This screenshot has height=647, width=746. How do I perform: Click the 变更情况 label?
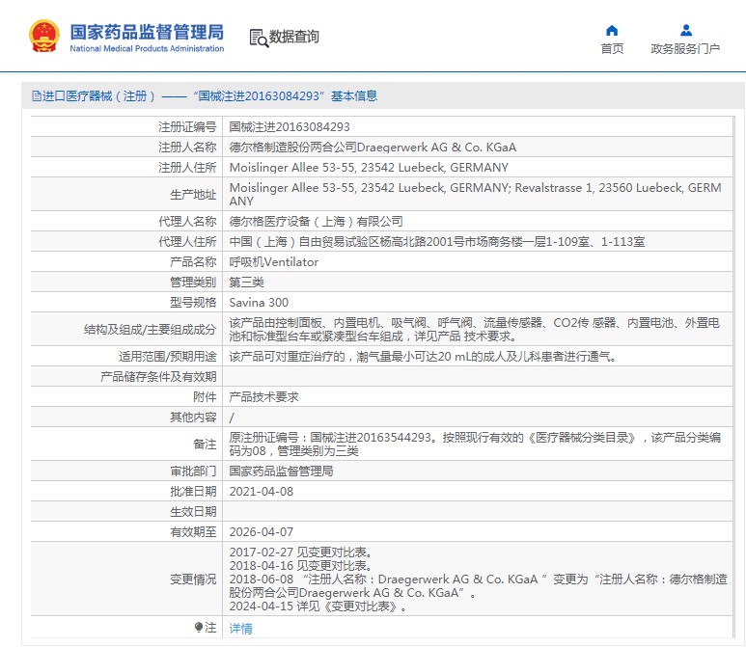(193, 580)
